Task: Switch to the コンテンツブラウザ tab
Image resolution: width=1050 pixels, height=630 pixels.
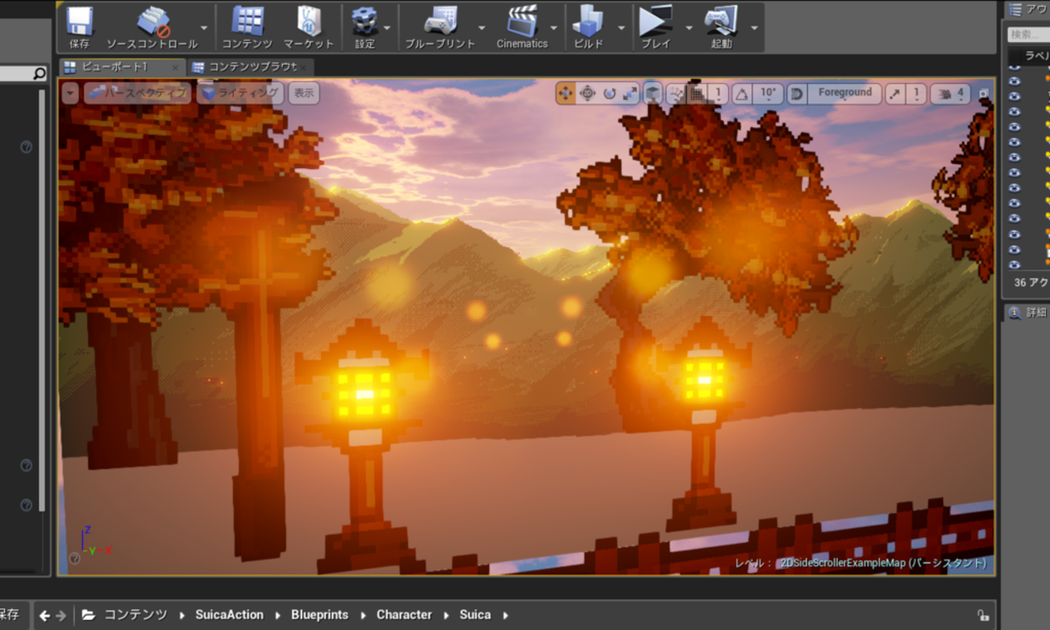Action: point(251,67)
